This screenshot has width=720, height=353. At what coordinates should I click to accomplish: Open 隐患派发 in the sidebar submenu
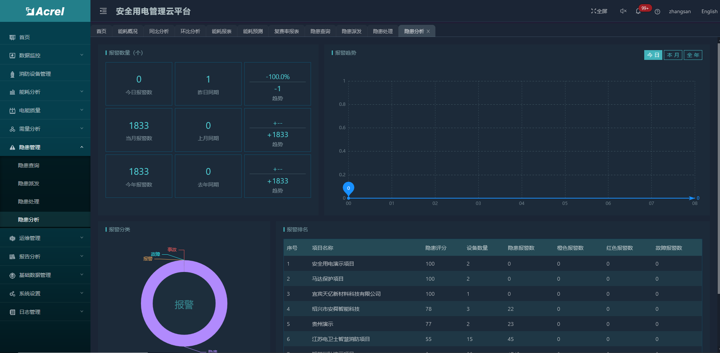pyautogui.click(x=29, y=183)
